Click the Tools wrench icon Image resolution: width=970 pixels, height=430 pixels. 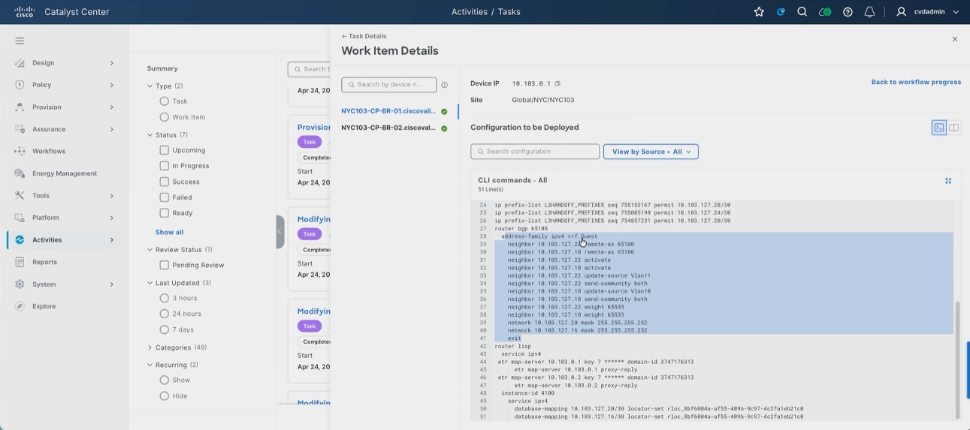tap(20, 196)
